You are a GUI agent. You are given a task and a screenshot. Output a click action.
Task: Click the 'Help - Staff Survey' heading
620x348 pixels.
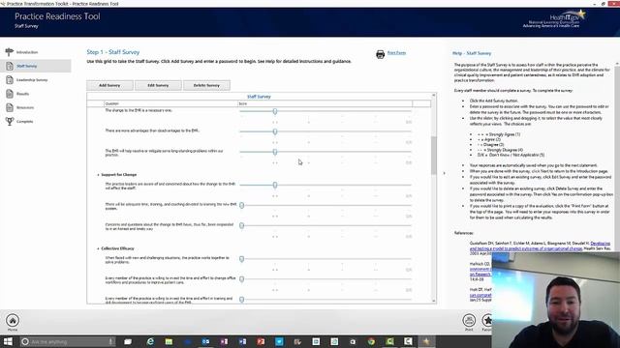point(472,53)
